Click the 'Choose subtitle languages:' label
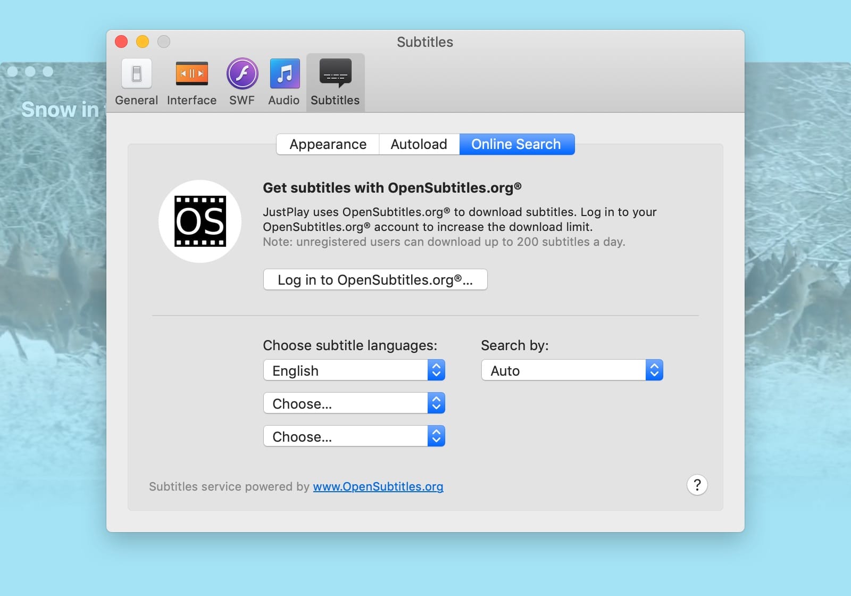Image resolution: width=851 pixels, height=596 pixels. [x=350, y=345]
